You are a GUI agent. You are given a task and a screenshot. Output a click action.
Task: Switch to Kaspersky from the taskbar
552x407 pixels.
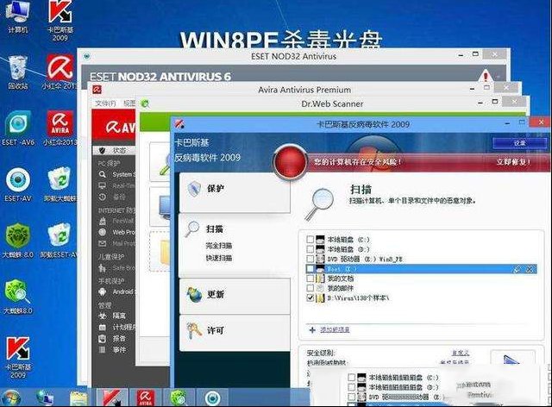pyautogui.click(x=111, y=398)
